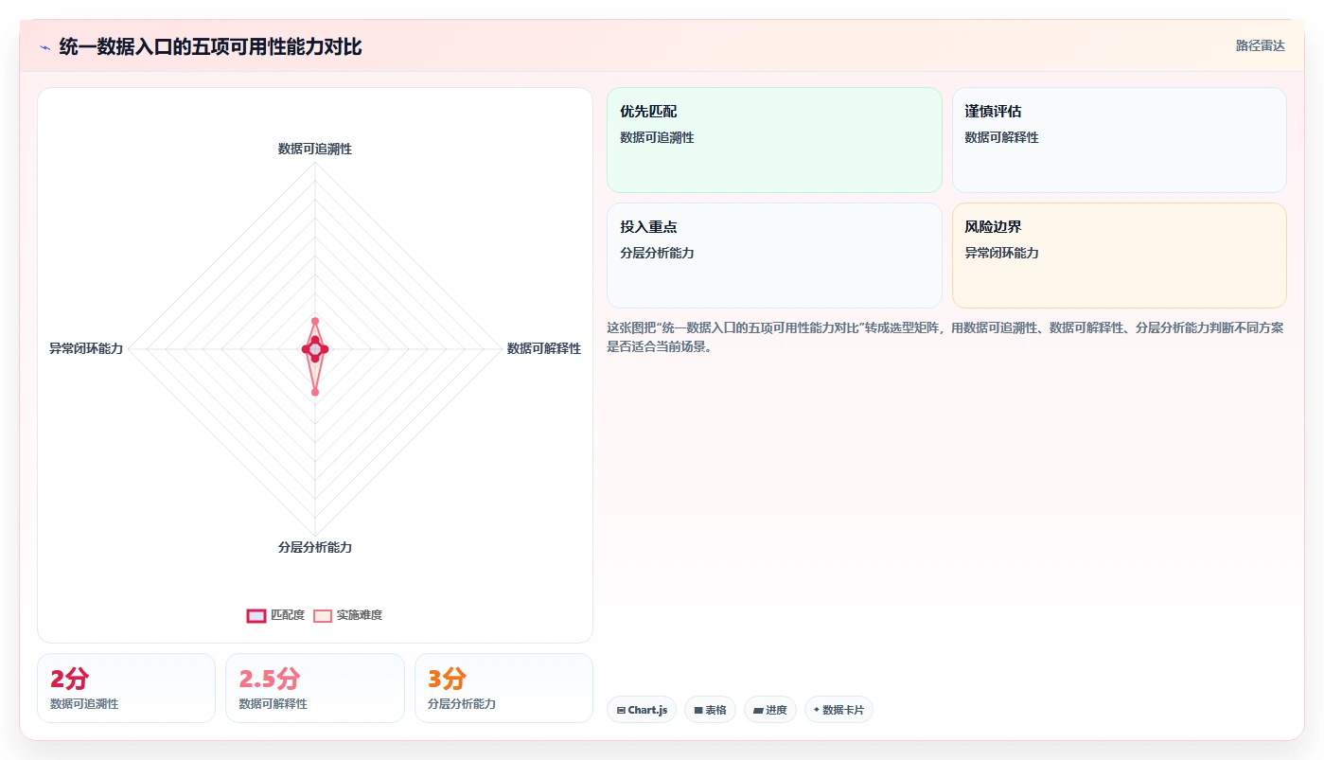Click the 异常闭环能力 radar axis label

pyautogui.click(x=86, y=348)
